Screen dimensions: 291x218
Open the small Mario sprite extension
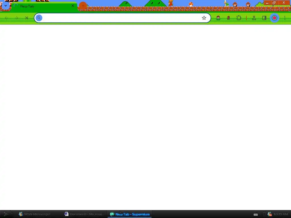point(228,18)
